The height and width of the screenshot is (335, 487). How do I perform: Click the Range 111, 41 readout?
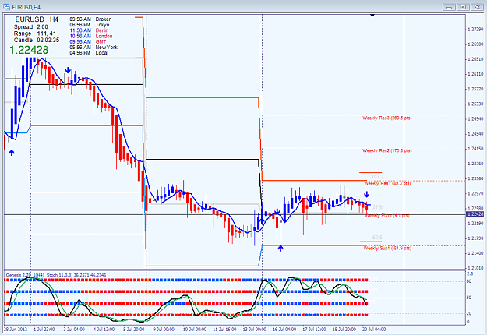coord(35,33)
